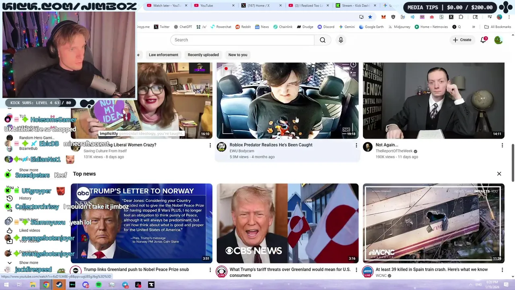Viewport: 515px width, 290px height.
Task: Dismiss the Top news section
Action: click(499, 174)
